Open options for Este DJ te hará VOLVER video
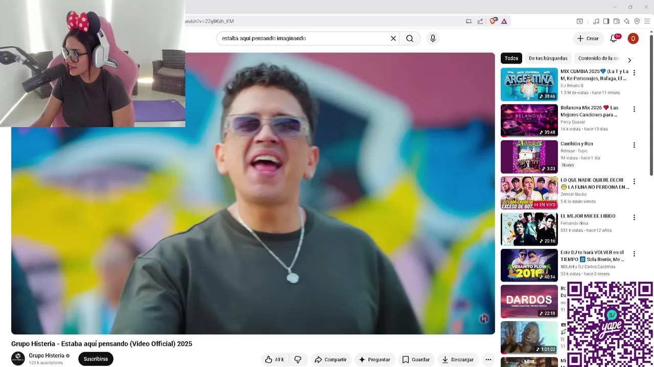The image size is (654, 367). pos(634,254)
